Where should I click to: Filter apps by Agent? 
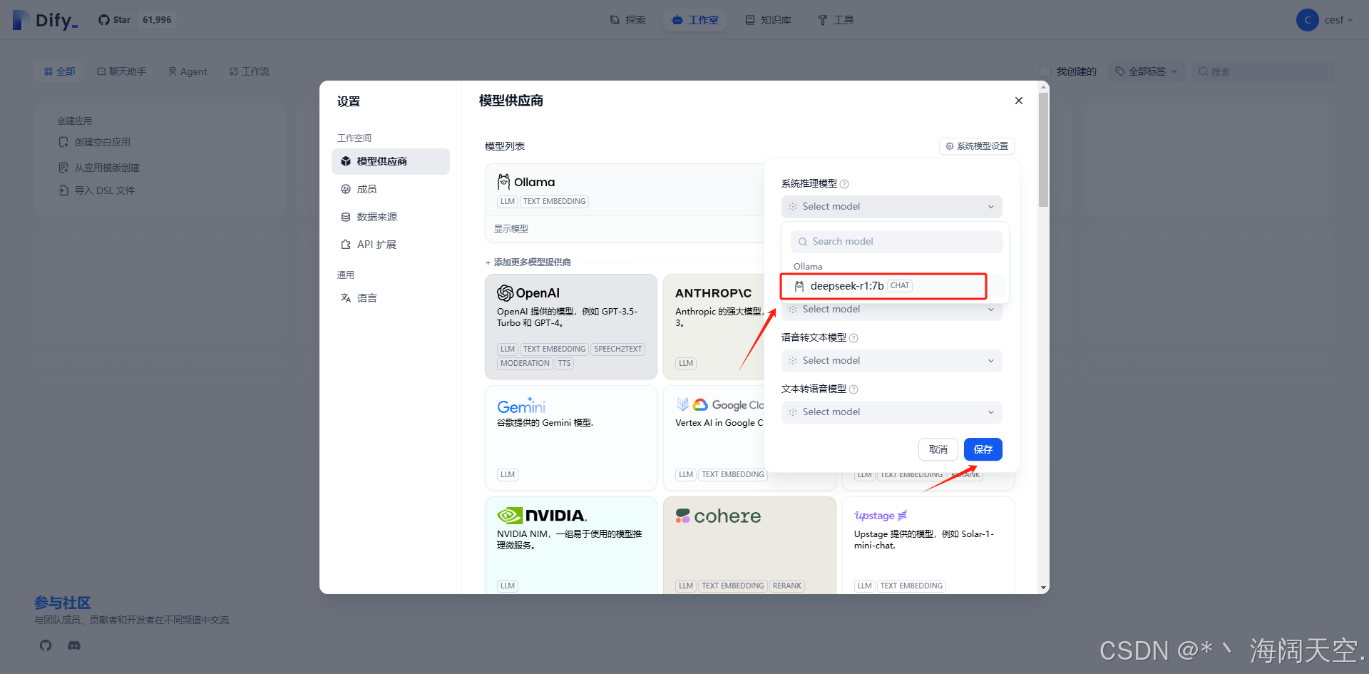188,71
